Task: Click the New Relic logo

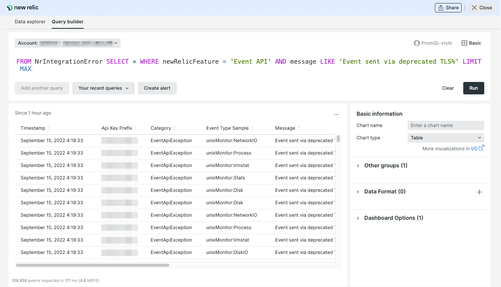Action: click(x=23, y=8)
